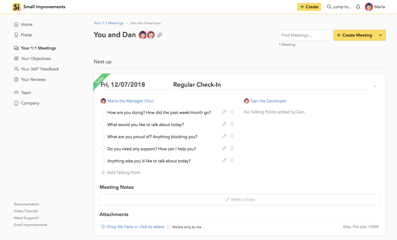The height and width of the screenshot is (240, 397).
Task: Grab drag handle for 'Anything else' point
Action: tap(232, 160)
